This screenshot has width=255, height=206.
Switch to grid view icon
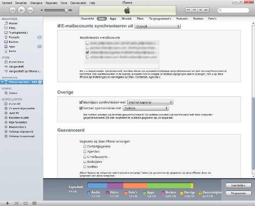[200, 10]
